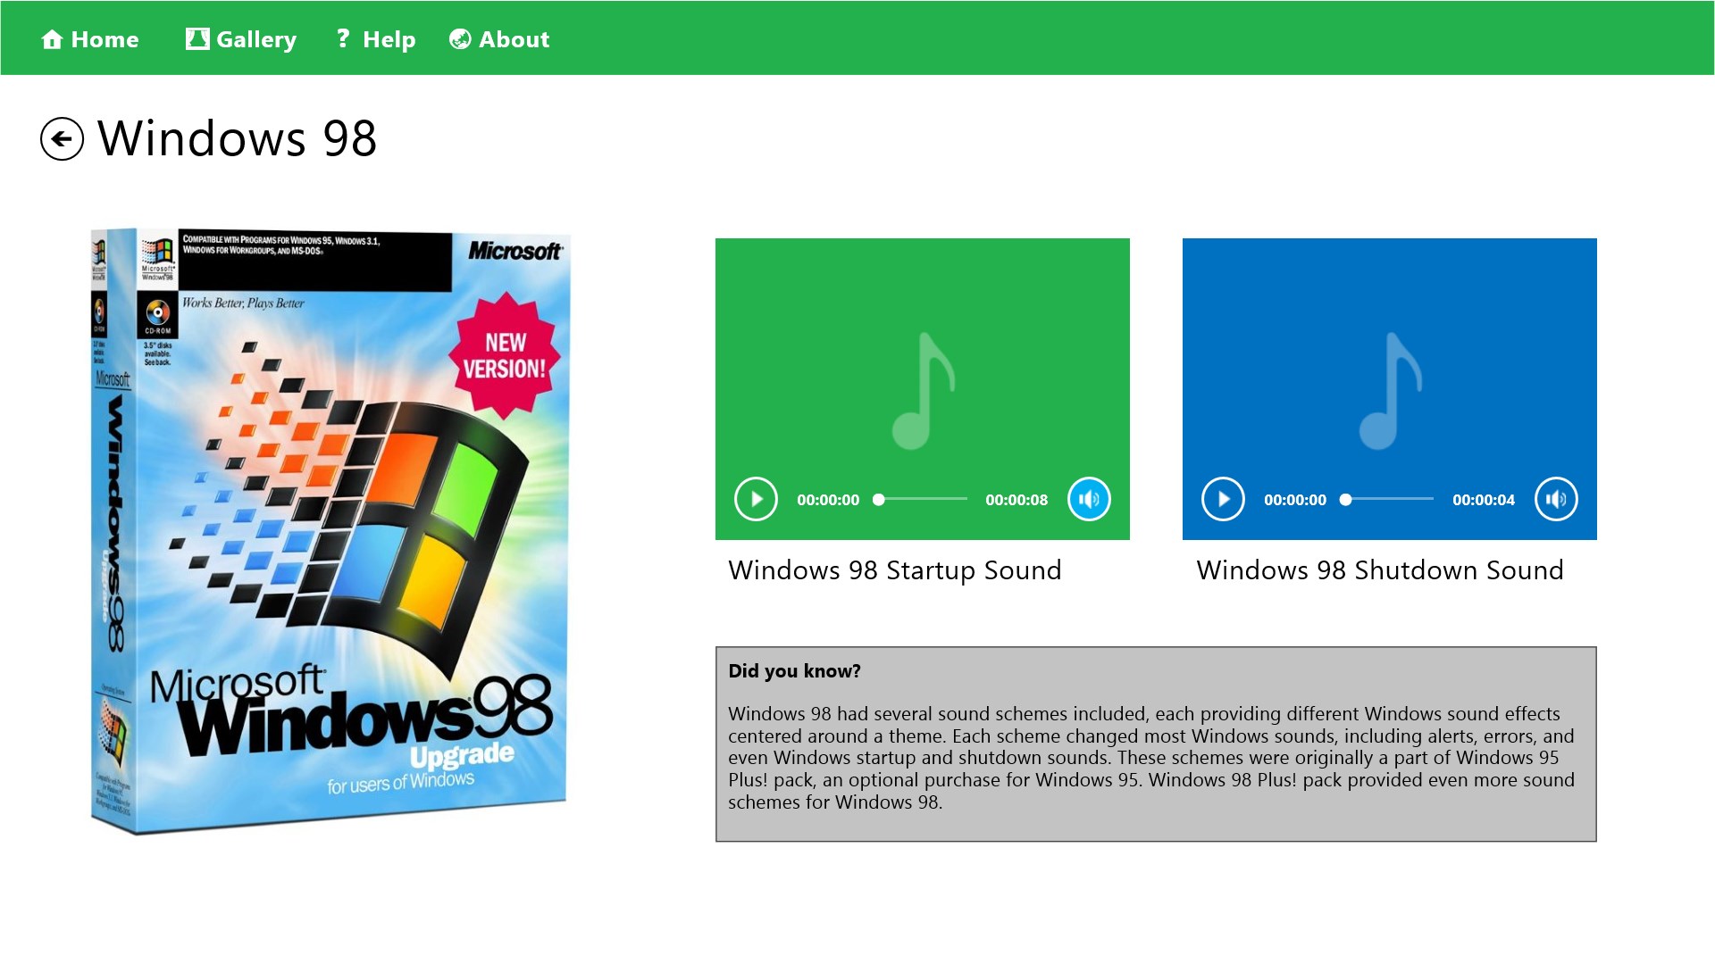The height and width of the screenshot is (964, 1715).
Task: Click the Help question mark icon
Action: tap(342, 38)
